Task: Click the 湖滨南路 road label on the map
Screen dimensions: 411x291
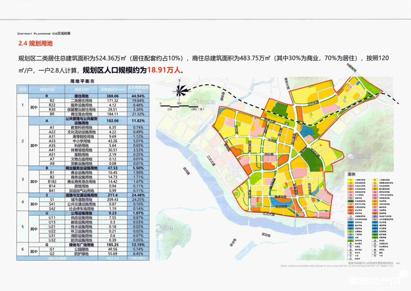Action: (281, 206)
